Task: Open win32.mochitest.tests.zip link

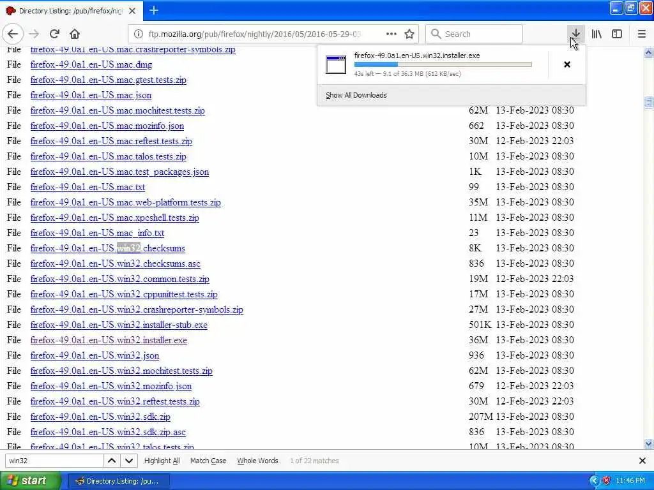Action: click(x=121, y=371)
